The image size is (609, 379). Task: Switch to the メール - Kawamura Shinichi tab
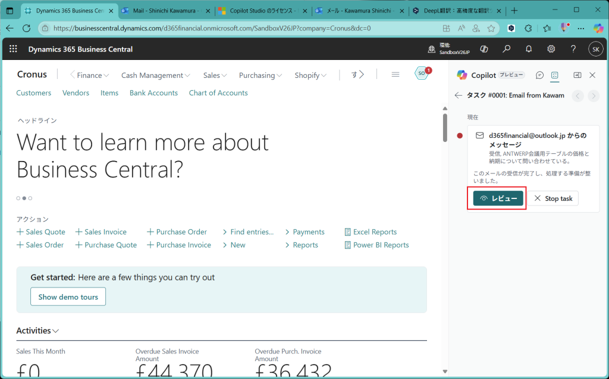pos(360,11)
